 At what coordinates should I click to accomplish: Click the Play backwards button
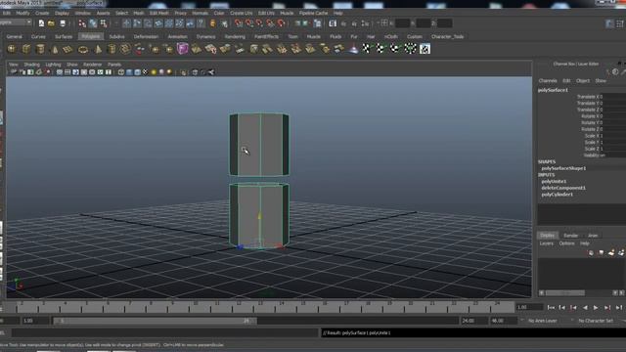tap(585, 308)
